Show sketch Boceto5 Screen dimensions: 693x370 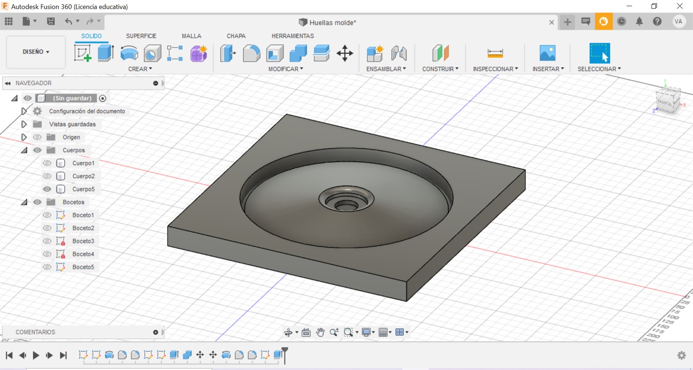[x=47, y=267]
